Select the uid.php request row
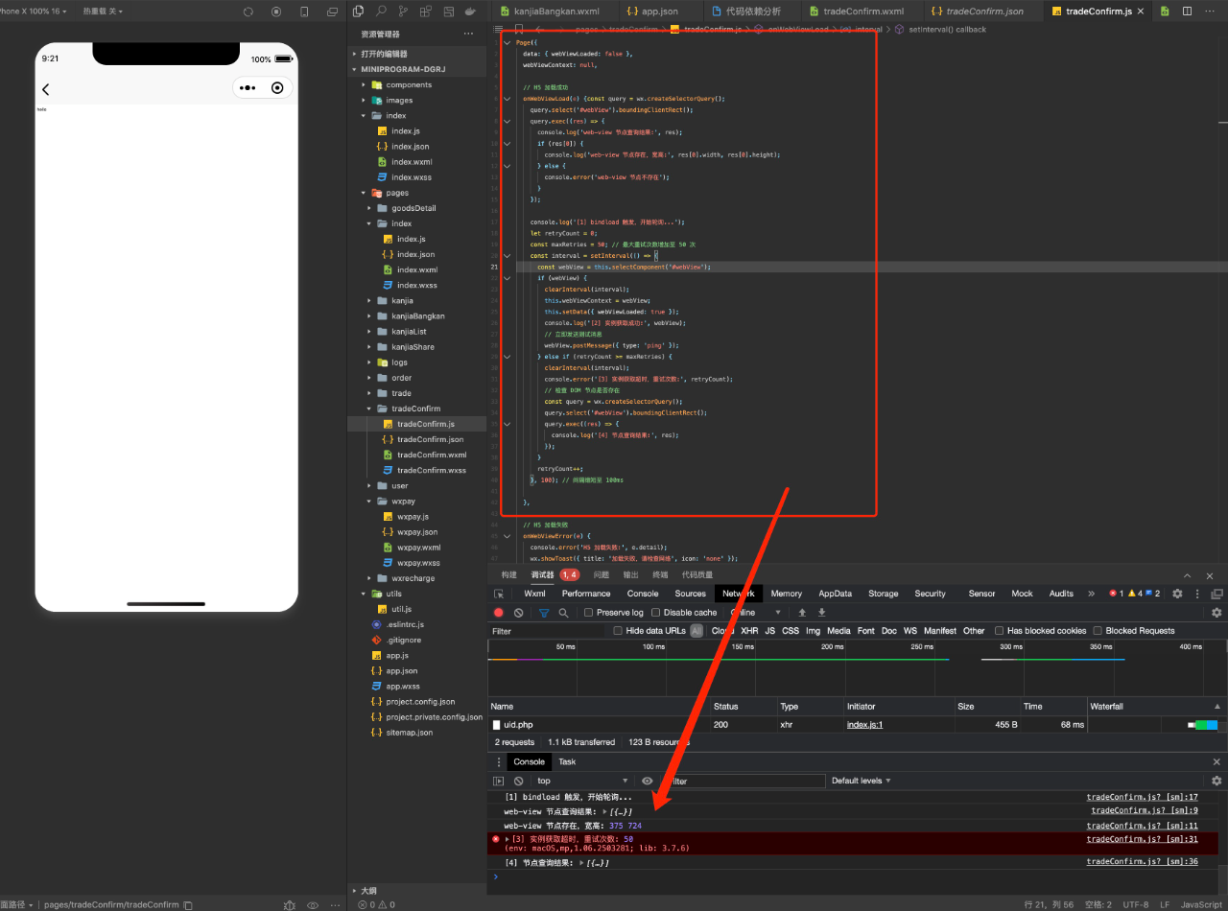Viewport: 1228px width, 911px height. point(857,725)
